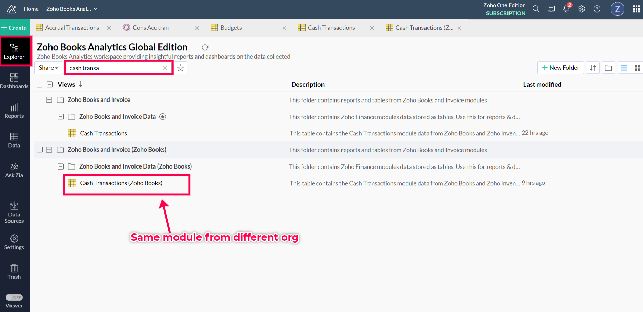The height and width of the screenshot is (312, 643).
Task: Switch to list view layout
Action: tap(624, 68)
